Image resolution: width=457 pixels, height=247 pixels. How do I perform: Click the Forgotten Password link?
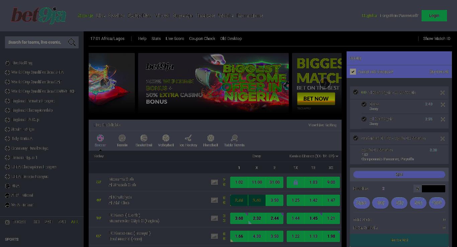click(399, 16)
